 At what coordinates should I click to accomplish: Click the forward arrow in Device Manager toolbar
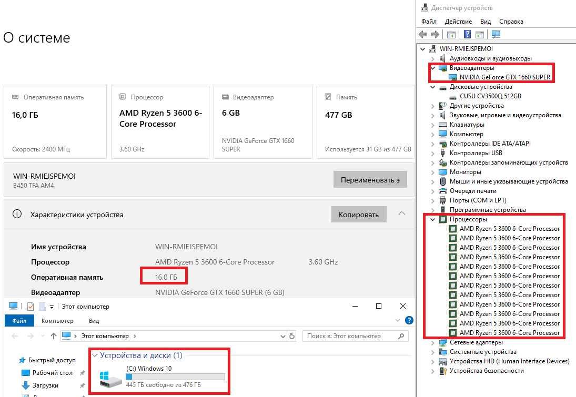[x=435, y=35]
